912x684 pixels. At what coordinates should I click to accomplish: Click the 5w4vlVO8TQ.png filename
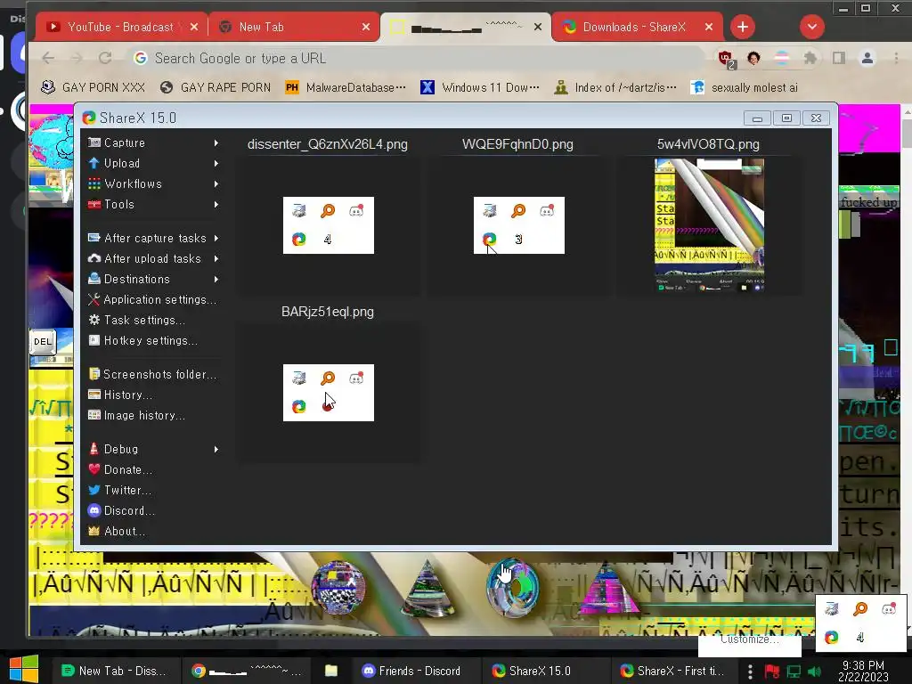point(708,144)
